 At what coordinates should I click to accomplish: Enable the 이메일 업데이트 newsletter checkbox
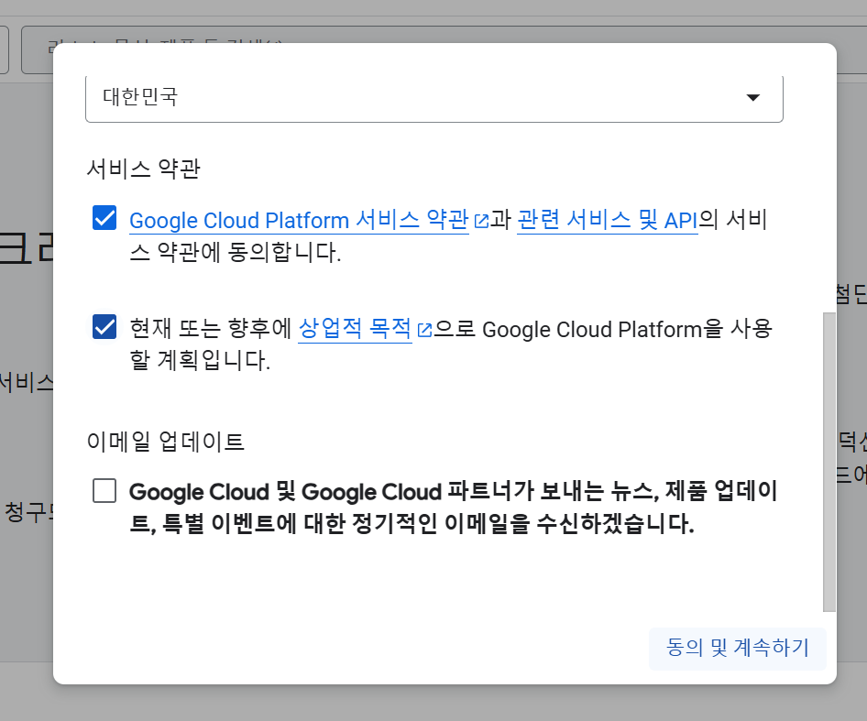104,490
